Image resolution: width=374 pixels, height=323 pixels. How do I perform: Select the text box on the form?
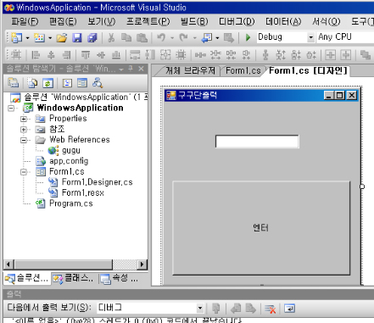(x=257, y=142)
